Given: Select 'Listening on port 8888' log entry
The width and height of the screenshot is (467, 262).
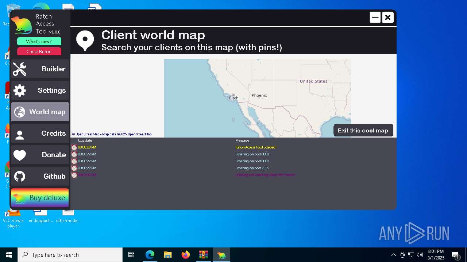Looking at the screenshot, I should coord(252,161).
